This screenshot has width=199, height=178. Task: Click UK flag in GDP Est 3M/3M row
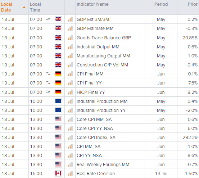[x=58, y=19]
